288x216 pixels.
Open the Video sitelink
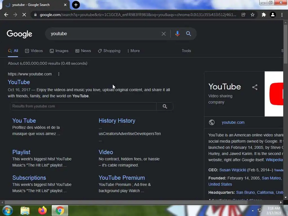(x=106, y=152)
